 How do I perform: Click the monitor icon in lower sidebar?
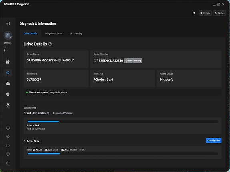point(8,128)
